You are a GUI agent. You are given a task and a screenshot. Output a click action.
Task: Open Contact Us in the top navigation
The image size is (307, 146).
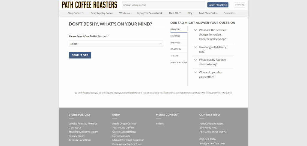pos(229,13)
